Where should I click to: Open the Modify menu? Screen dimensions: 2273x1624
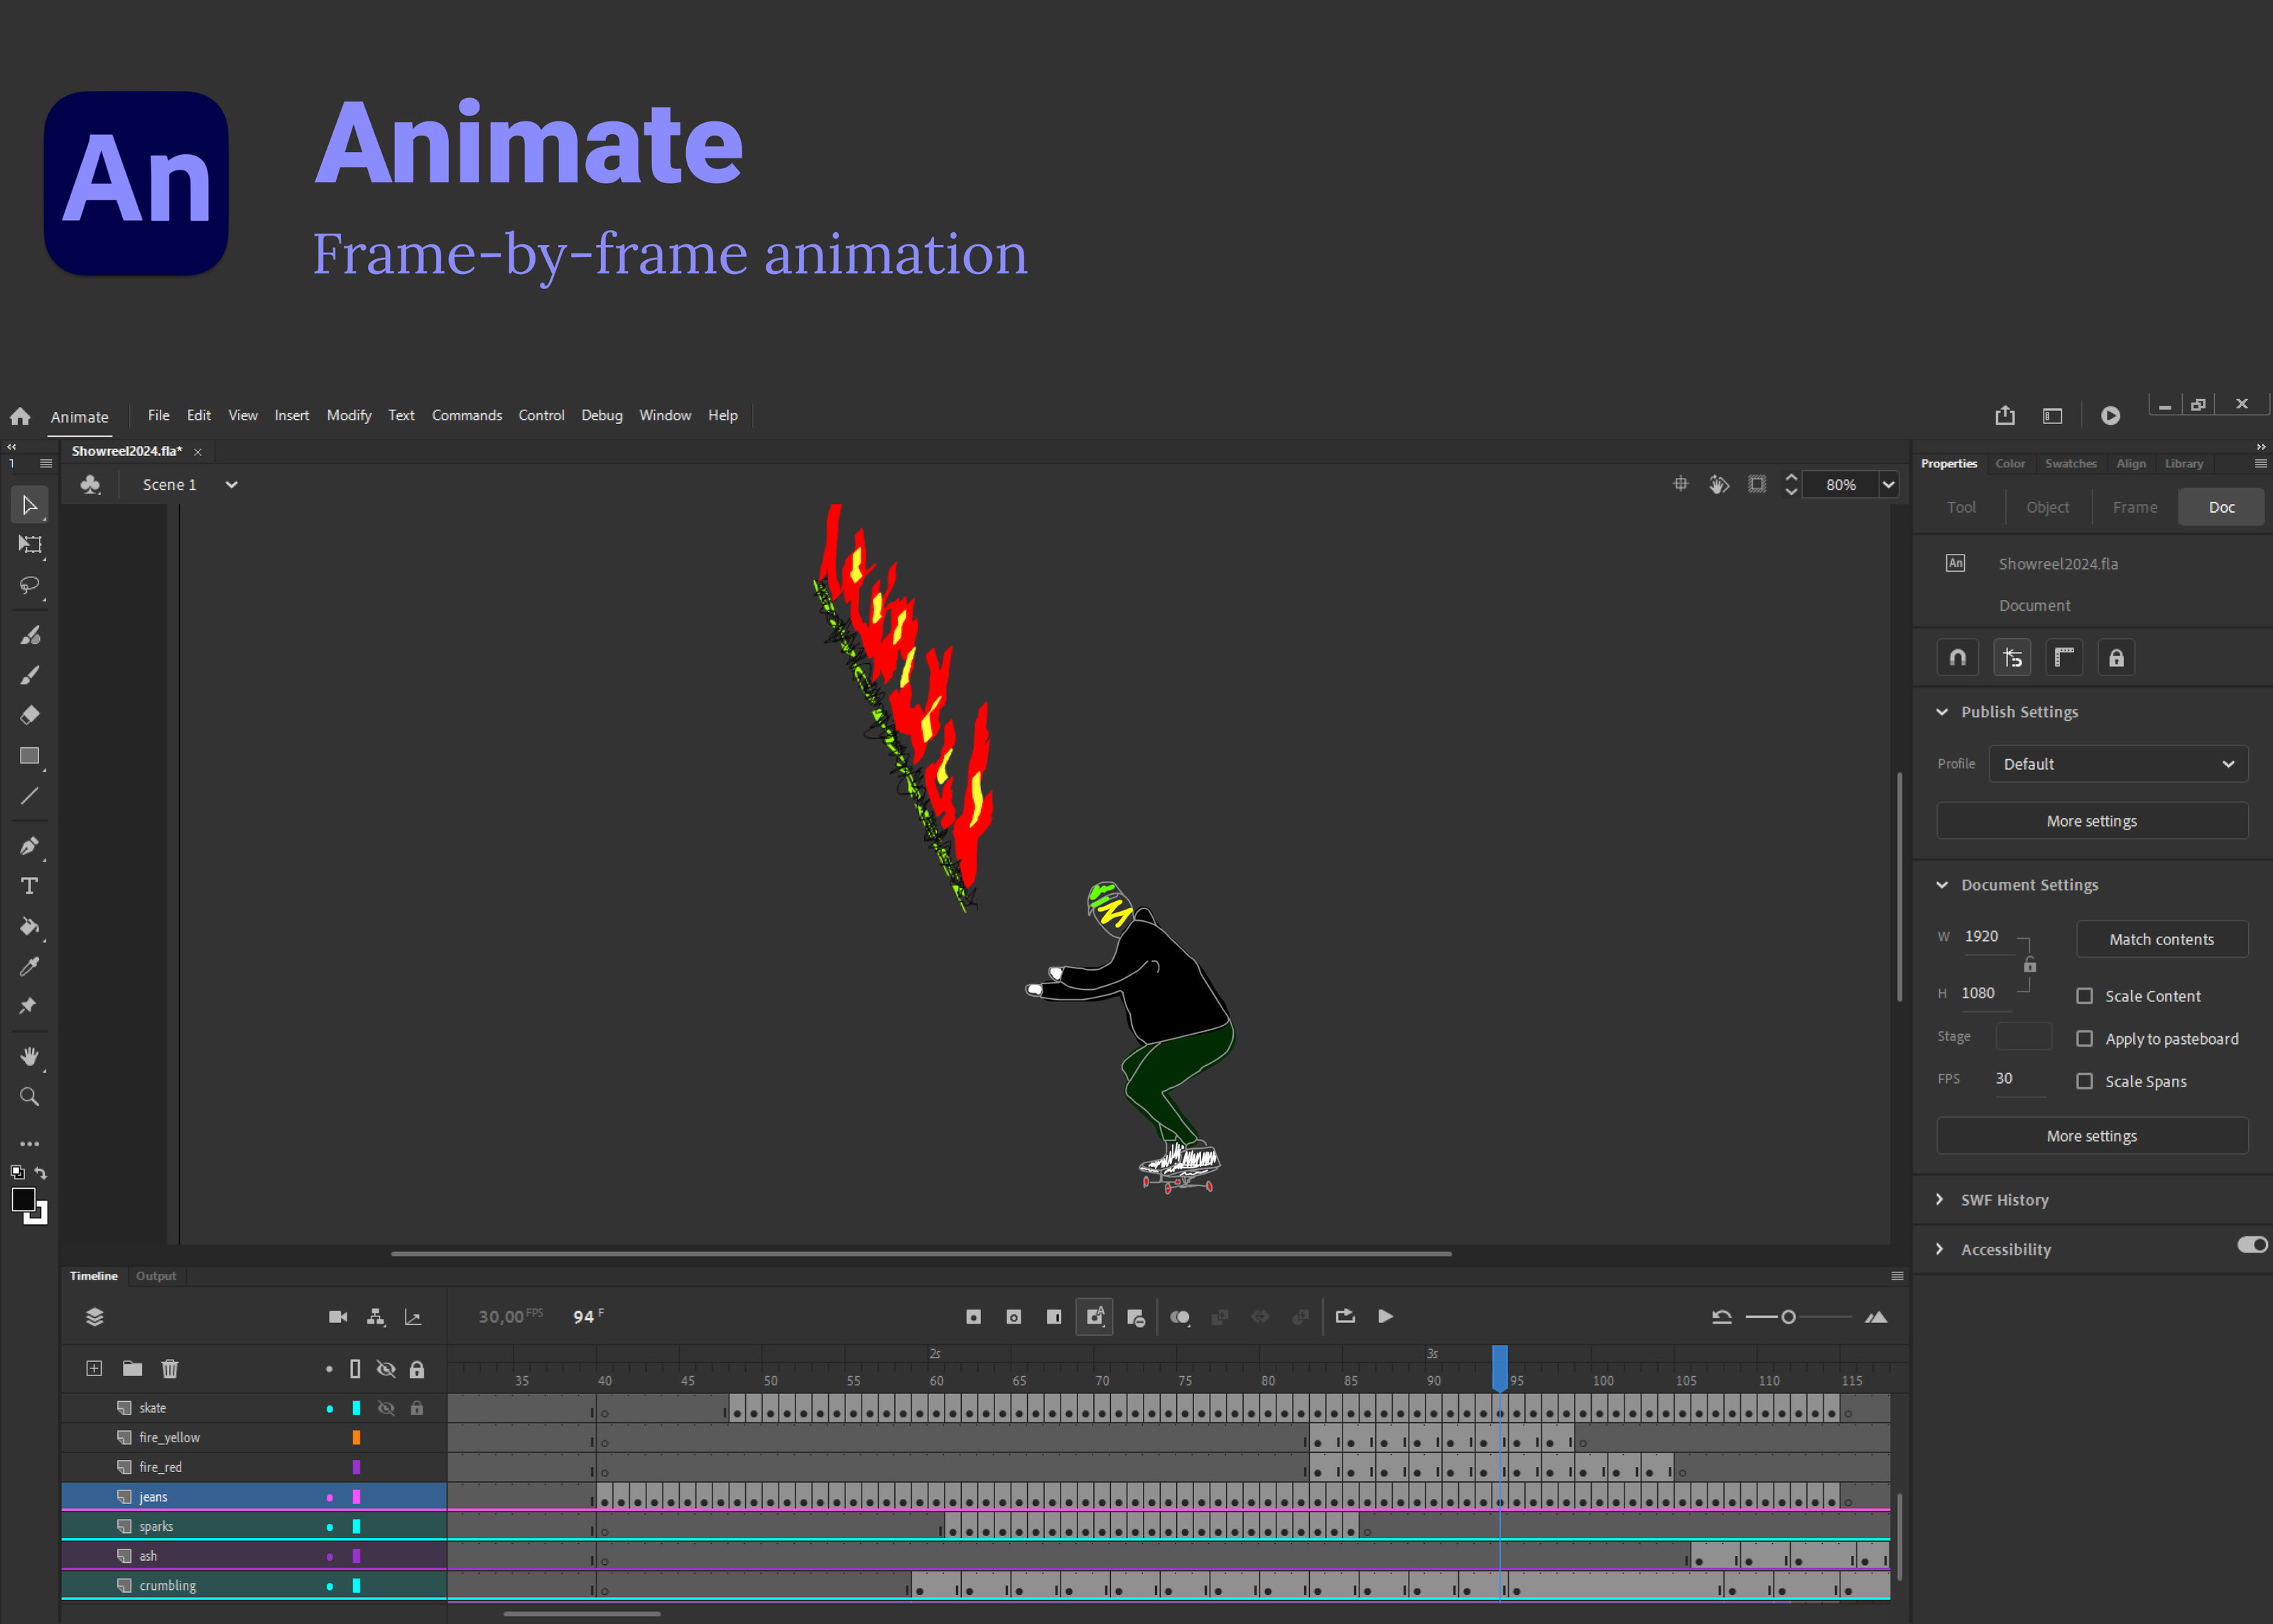click(x=349, y=415)
